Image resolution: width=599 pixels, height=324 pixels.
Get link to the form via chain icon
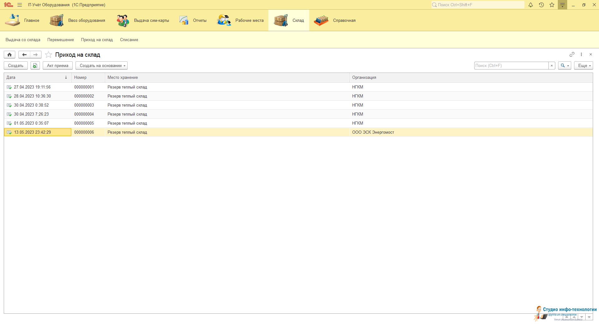[x=572, y=55]
